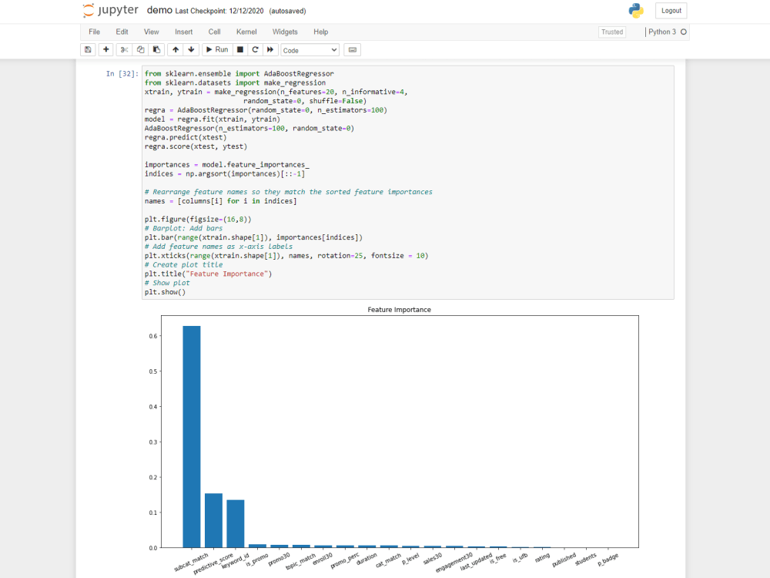This screenshot has width=770, height=578.
Task: Paste cells below icon
Action: [x=156, y=49]
